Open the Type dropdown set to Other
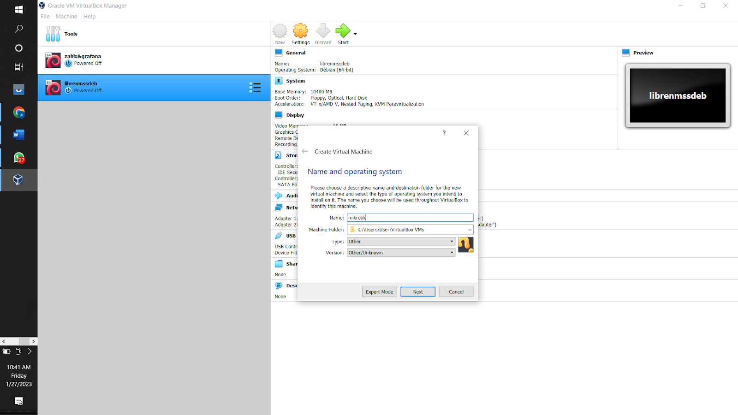 coord(401,242)
